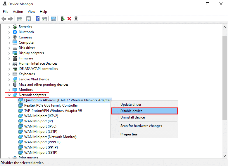Choose Disable device from context menu
This screenshot has width=228, height=166.
(x=144, y=111)
